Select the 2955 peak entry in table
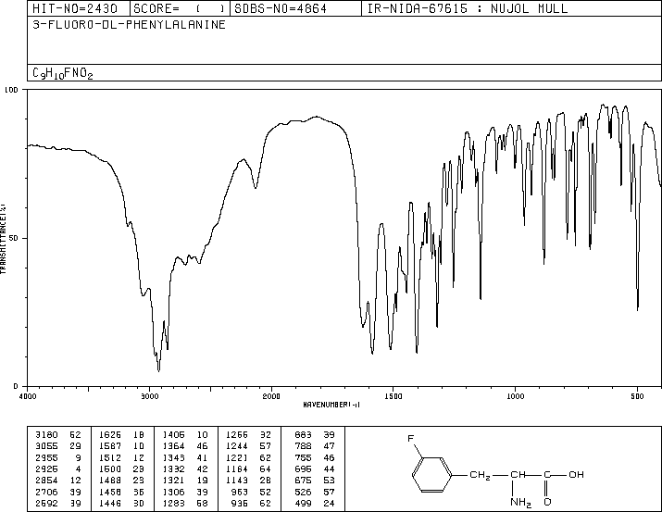Screen dimensions: 662x512 pos(58,457)
